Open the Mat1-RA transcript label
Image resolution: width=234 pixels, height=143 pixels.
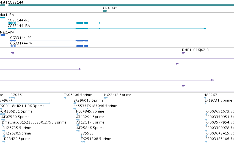[x=7, y=15]
